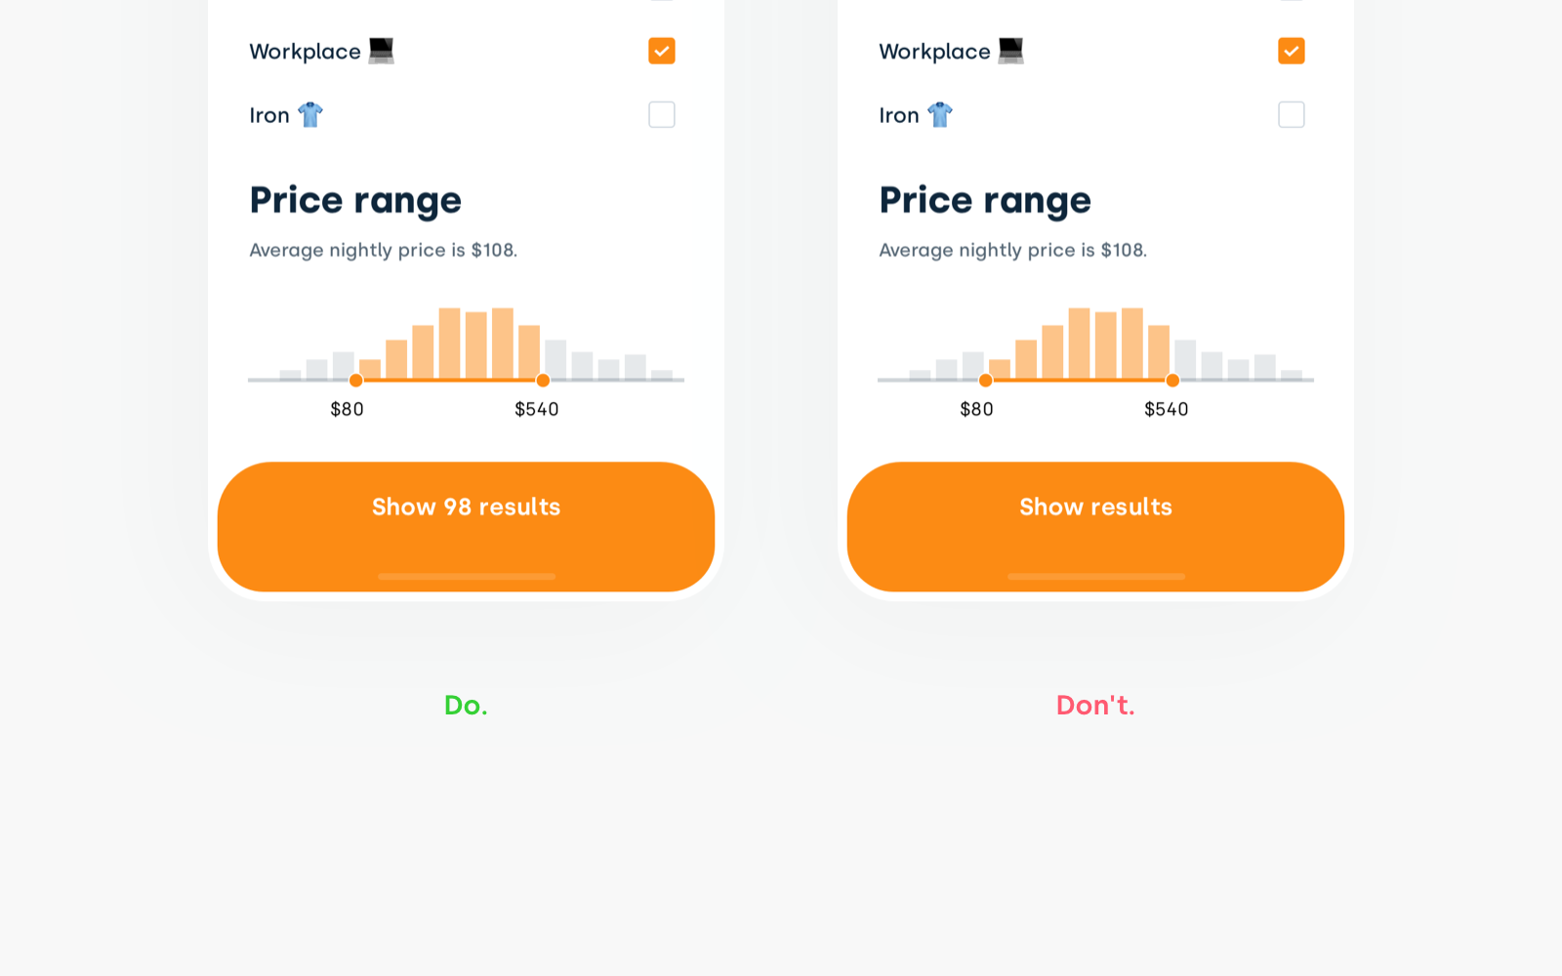Click the Show results button

point(1095,526)
